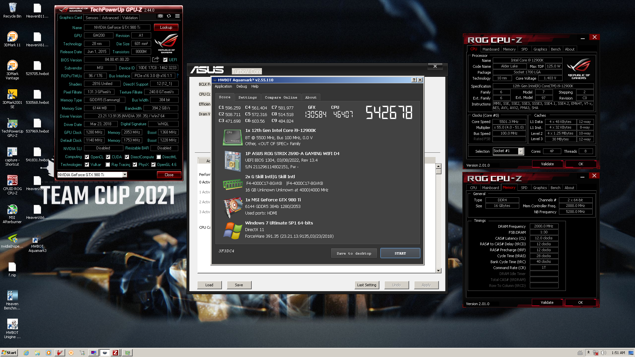Screen dimensions: 635x357
Task: Click the TurboV Core scrollbar up arrow
Action: tap(439, 167)
